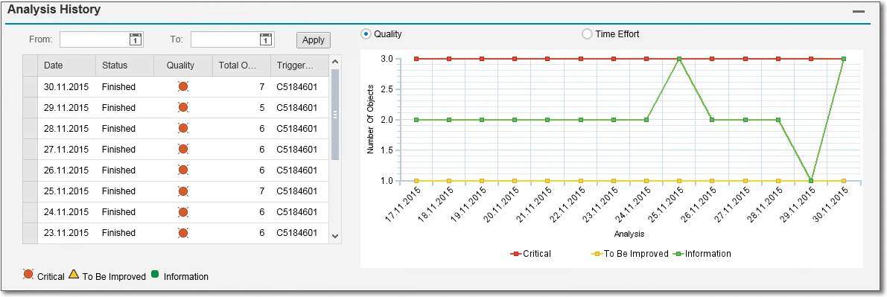Select row selector for 25.11.2015

point(30,191)
